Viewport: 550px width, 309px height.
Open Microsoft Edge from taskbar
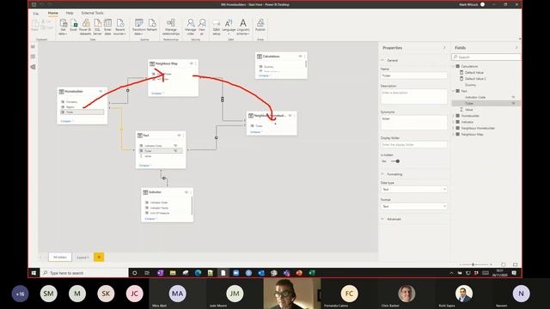(198, 273)
